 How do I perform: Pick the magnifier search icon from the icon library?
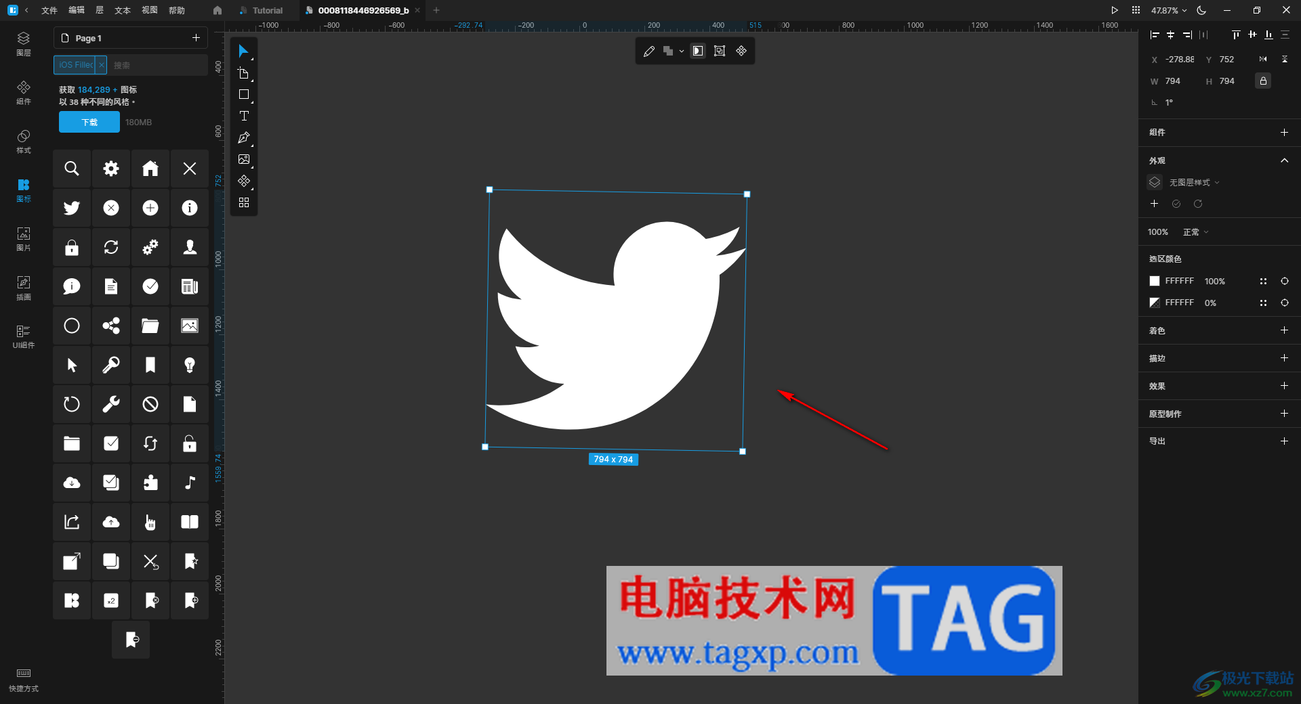click(x=72, y=169)
